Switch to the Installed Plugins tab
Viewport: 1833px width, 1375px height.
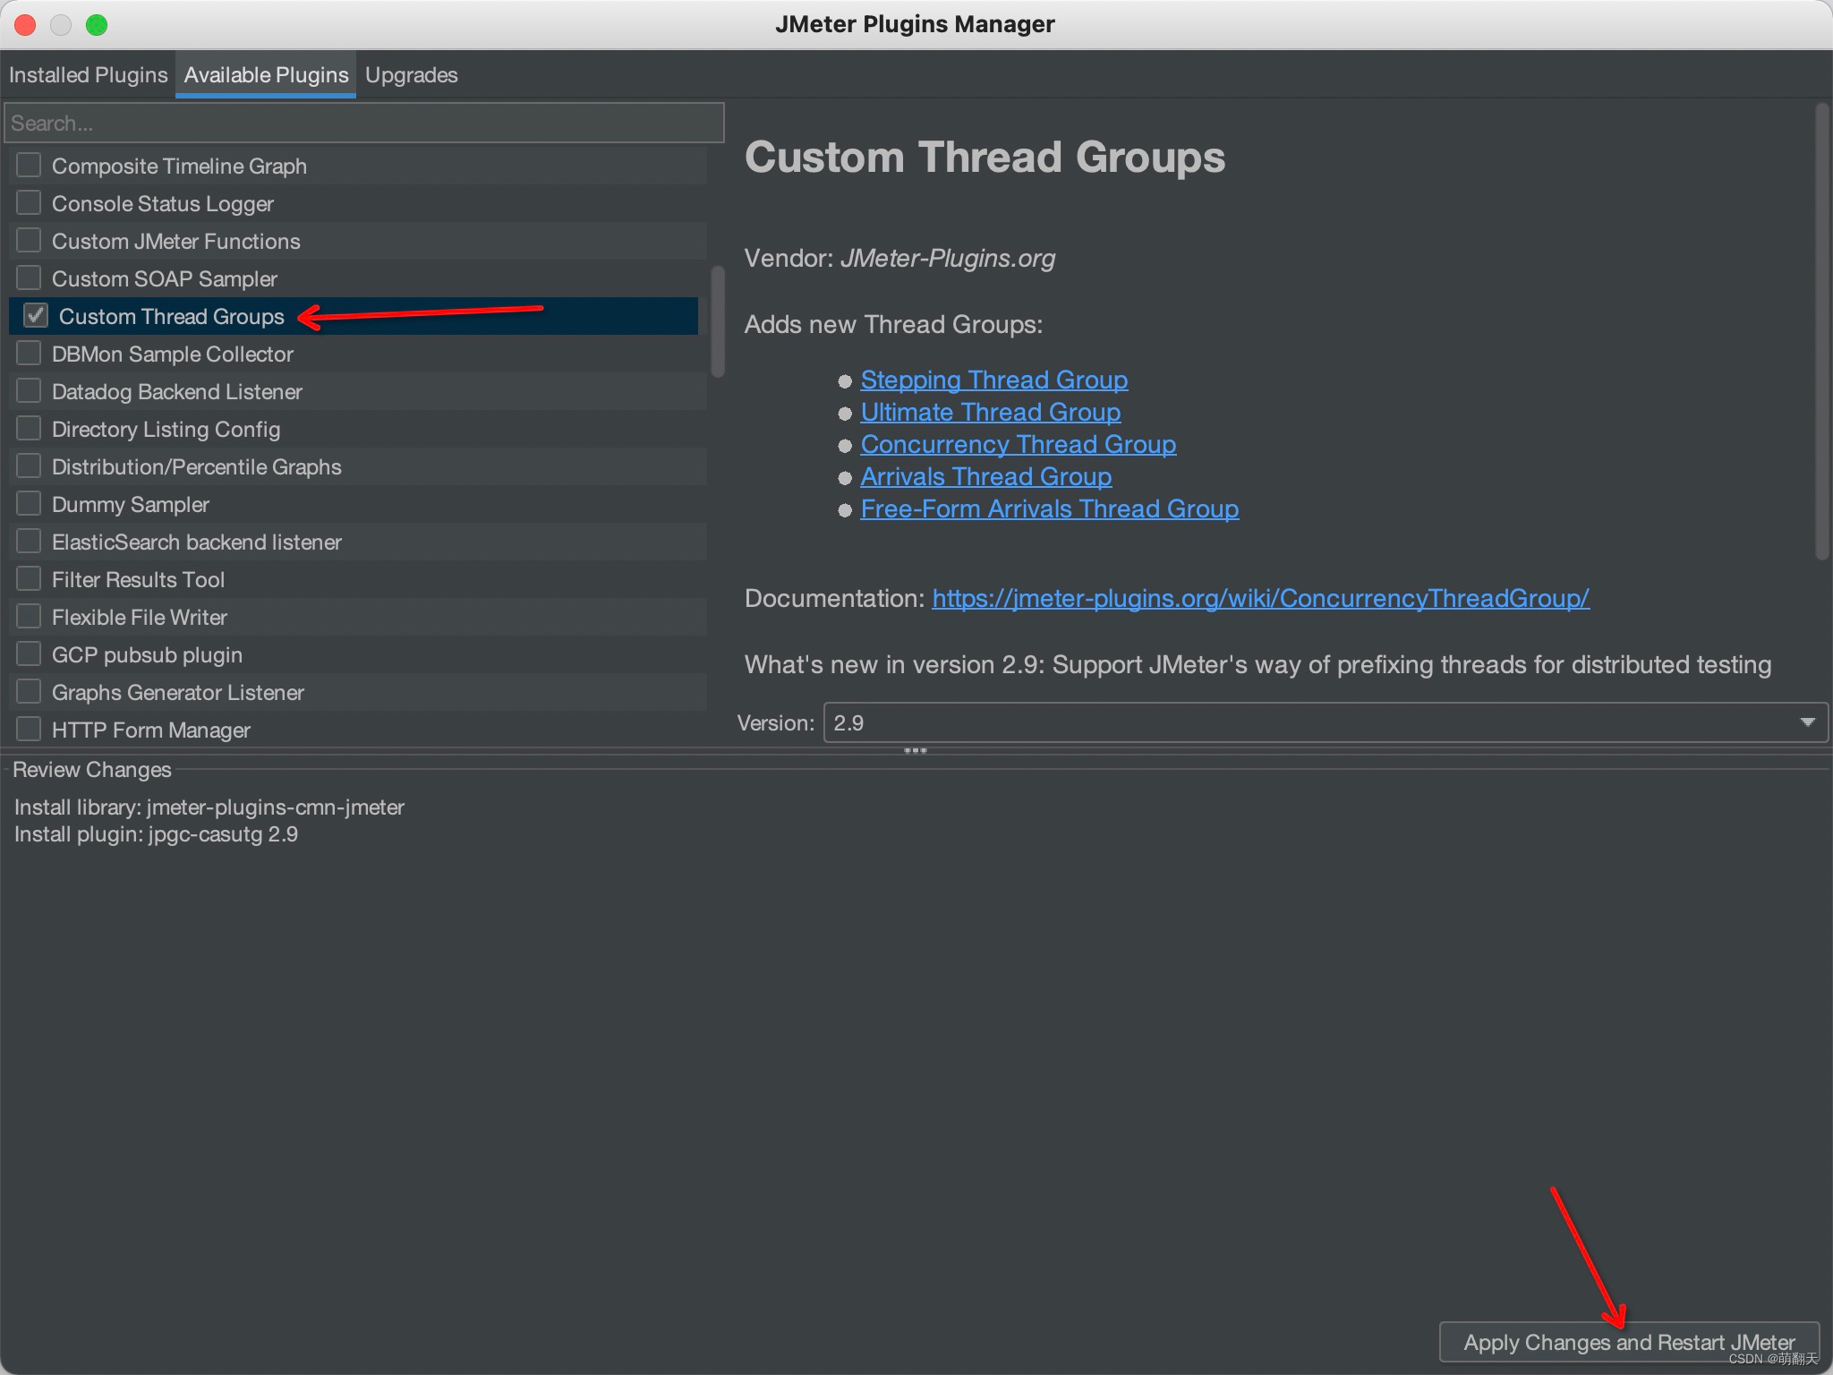pos(88,74)
